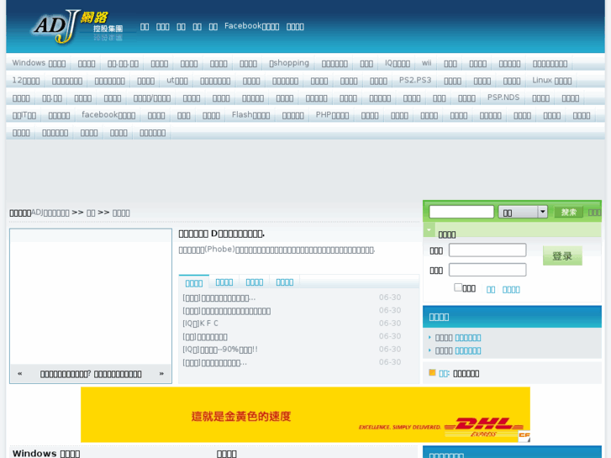
Task: Focus the lower login input field
Action: (x=487, y=270)
